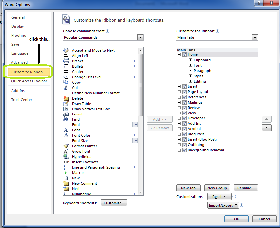The height and width of the screenshot is (228, 280).
Task: Select the New document icon
Action: coord(66,178)
